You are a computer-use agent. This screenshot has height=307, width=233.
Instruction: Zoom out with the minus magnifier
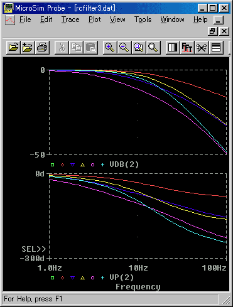click(124, 48)
